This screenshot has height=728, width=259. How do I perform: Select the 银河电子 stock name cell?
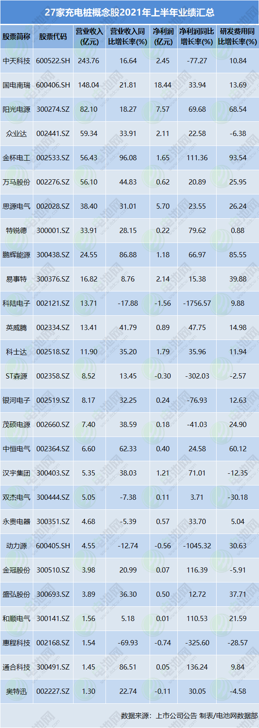(16, 400)
